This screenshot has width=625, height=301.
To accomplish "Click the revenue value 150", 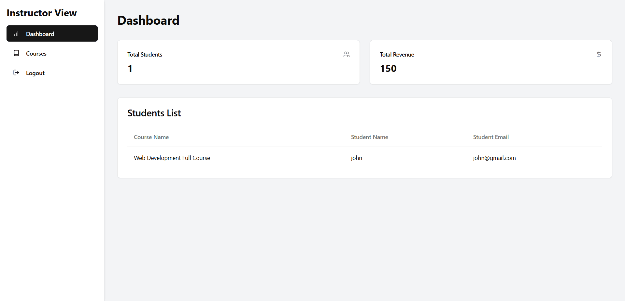I will click(388, 69).
